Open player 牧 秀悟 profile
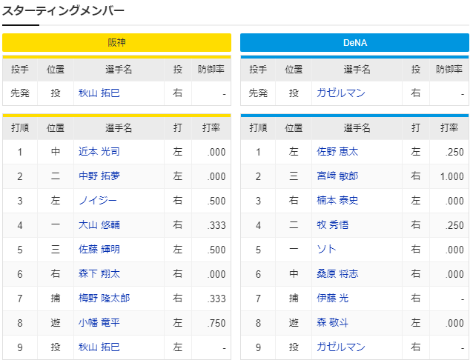Viewport: 473px width, 360px height. coord(332,224)
